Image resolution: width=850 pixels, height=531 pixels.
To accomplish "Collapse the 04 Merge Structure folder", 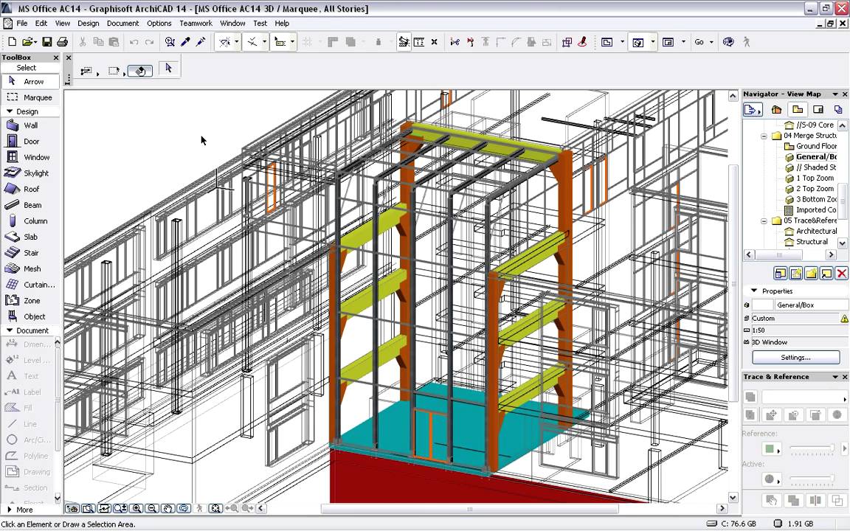I will coord(764,136).
